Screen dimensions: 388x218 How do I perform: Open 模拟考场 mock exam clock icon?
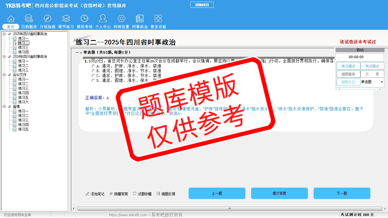[84, 19]
